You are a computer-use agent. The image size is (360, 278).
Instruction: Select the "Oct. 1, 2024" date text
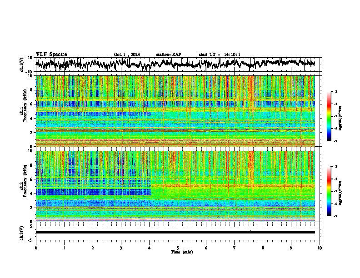tap(127, 55)
